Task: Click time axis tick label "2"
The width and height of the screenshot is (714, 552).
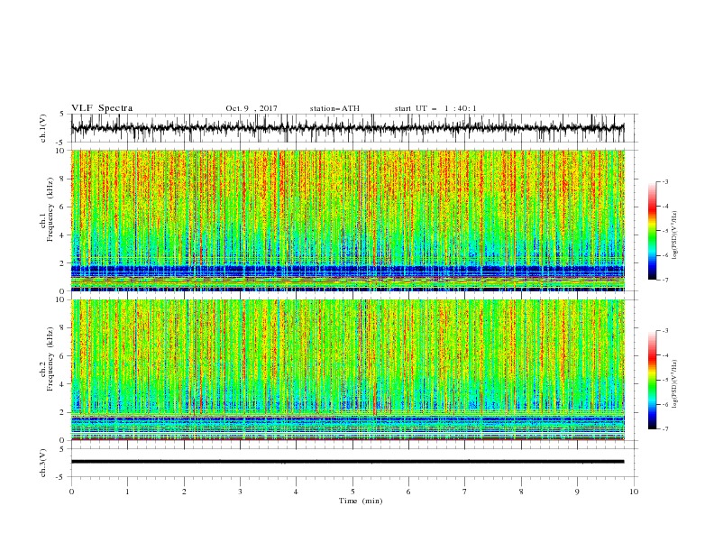Action: [184, 492]
